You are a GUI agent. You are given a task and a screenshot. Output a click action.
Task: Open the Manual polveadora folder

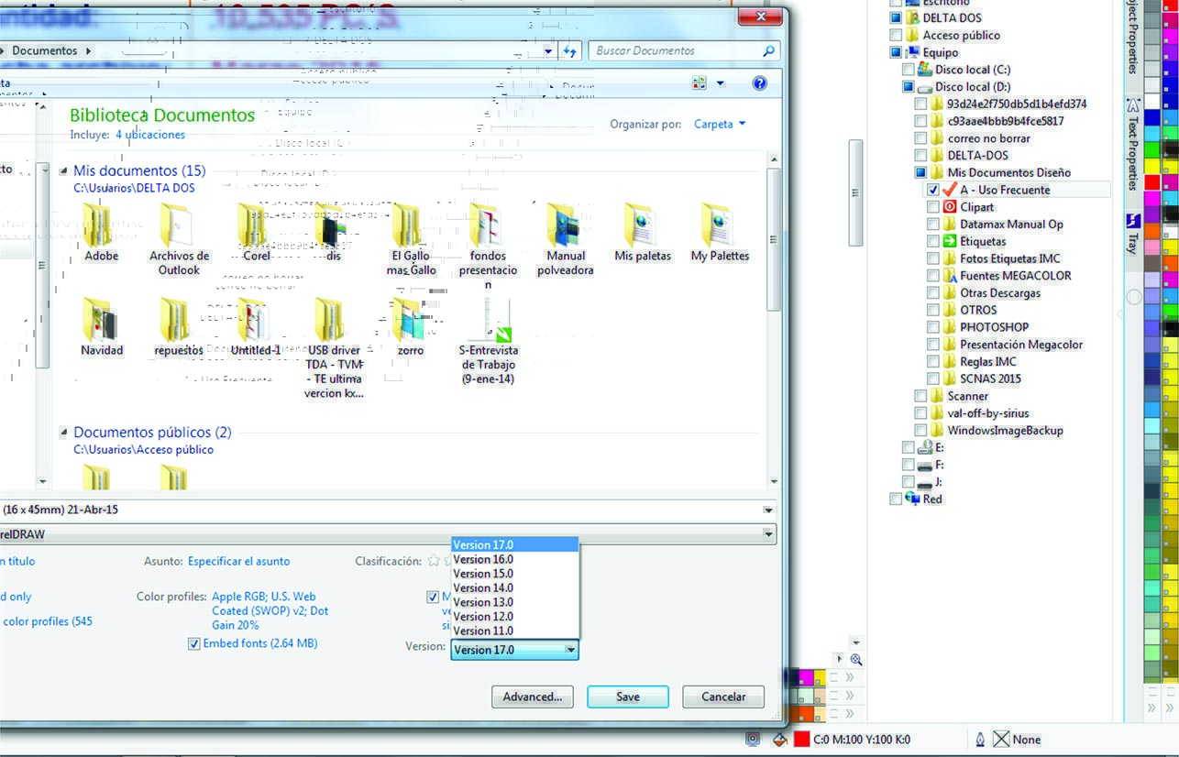tap(566, 238)
